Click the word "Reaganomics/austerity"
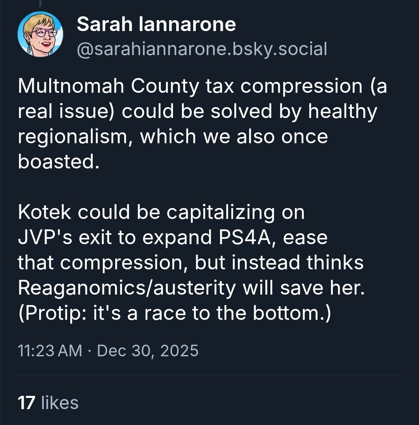 pyautogui.click(x=126, y=288)
